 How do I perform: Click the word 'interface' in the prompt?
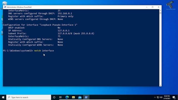tap(48, 51)
